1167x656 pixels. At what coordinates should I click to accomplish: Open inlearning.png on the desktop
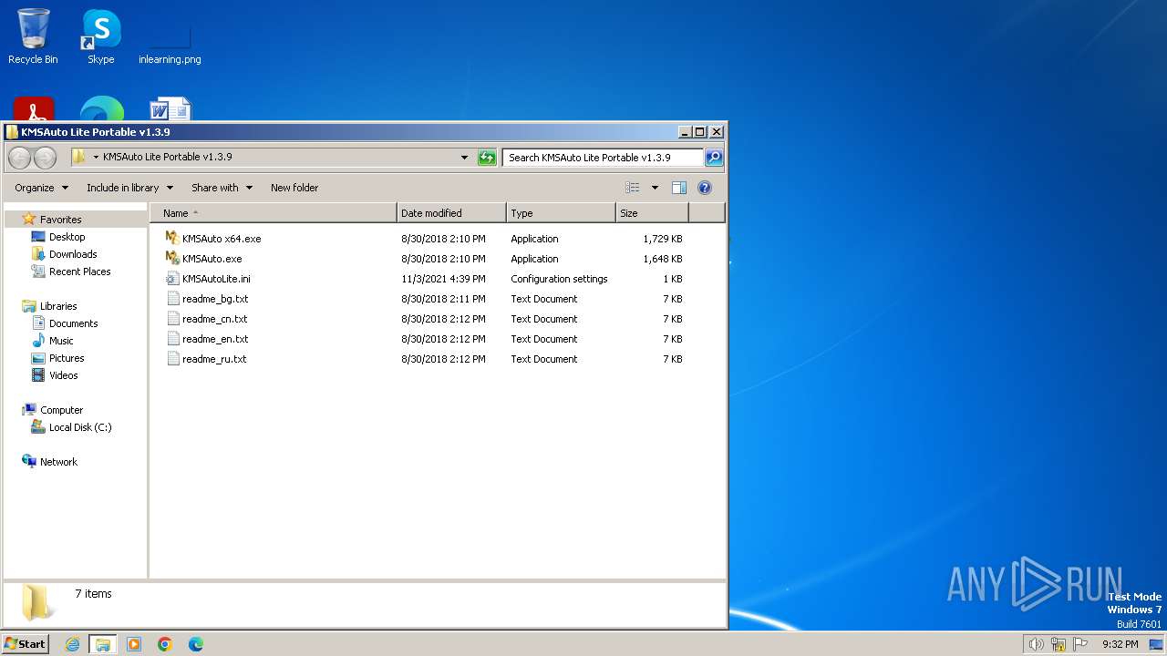pyautogui.click(x=170, y=44)
